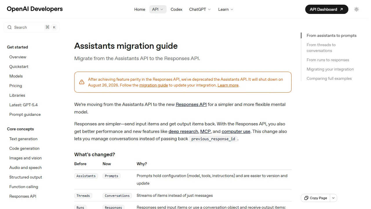Click the OpenAI Developers logo
The width and height of the screenshot is (371, 209).
coord(34,9)
